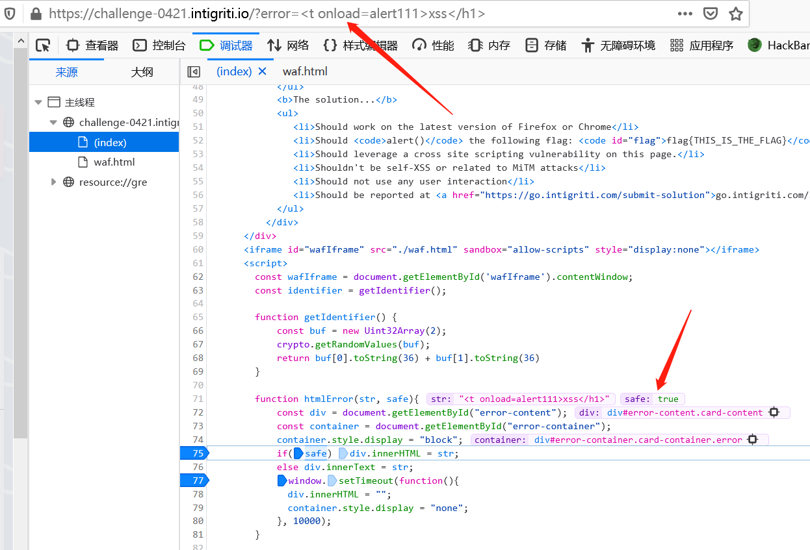The image size is (810, 550).
Task: Click the window icon beside 主线程
Action: tap(53, 102)
